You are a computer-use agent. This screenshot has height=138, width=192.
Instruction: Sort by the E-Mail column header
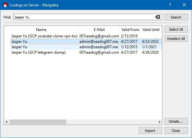click(x=99, y=30)
